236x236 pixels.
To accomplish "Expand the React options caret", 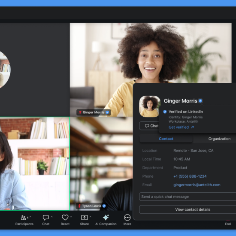I will (71, 217).
